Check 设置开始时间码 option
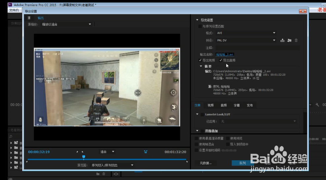 pyautogui.click(x=196, y=150)
